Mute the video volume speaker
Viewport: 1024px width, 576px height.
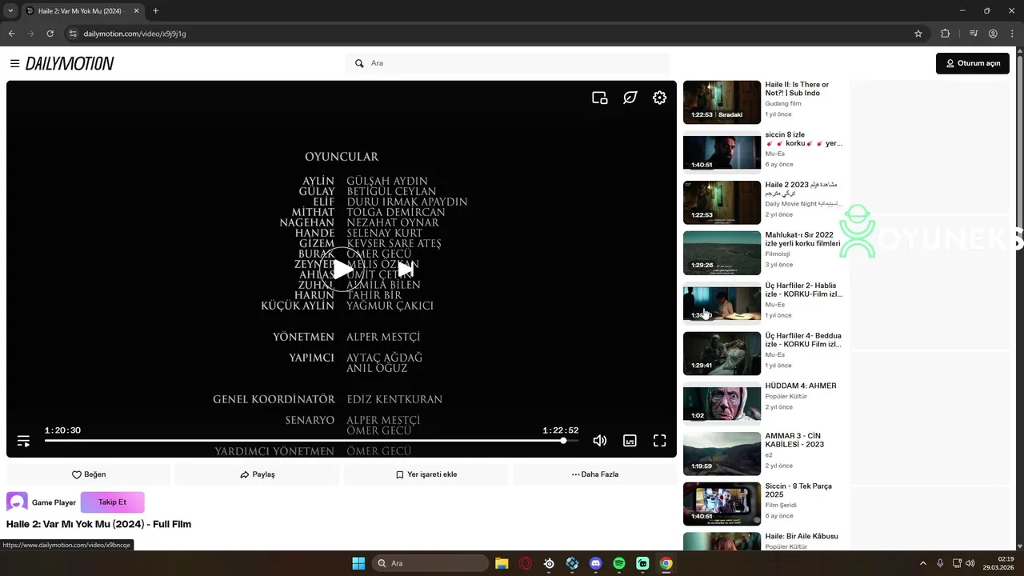point(600,441)
